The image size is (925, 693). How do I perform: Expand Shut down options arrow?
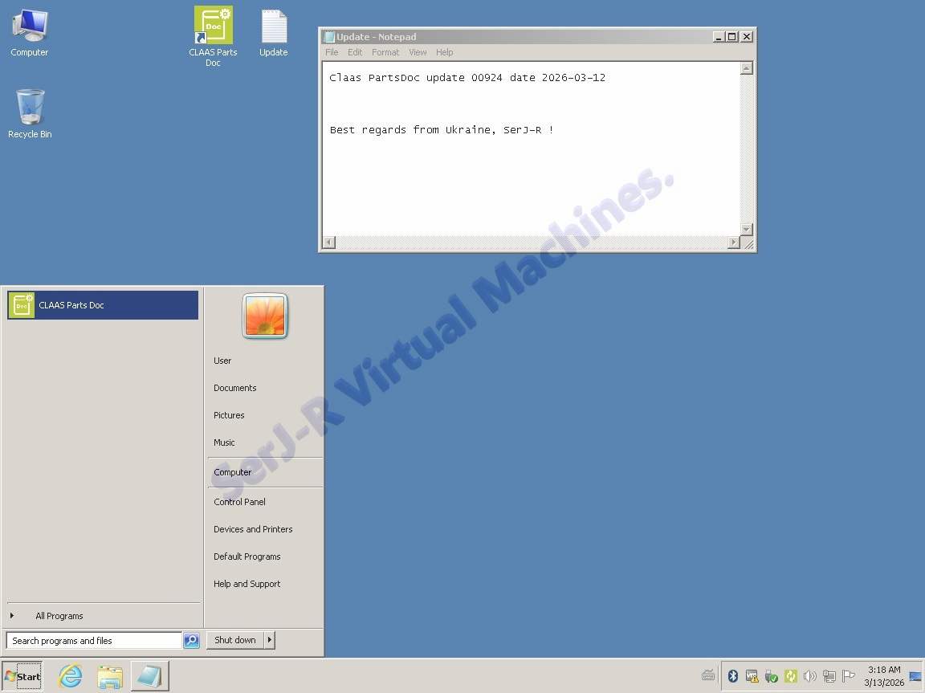pos(270,640)
